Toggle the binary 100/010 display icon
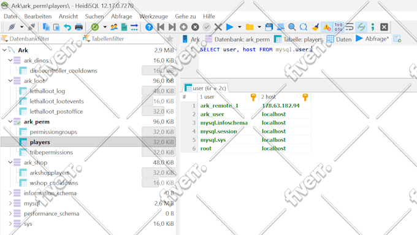Image resolution: width=417 pixels, height=235 pixels. tap(339, 27)
